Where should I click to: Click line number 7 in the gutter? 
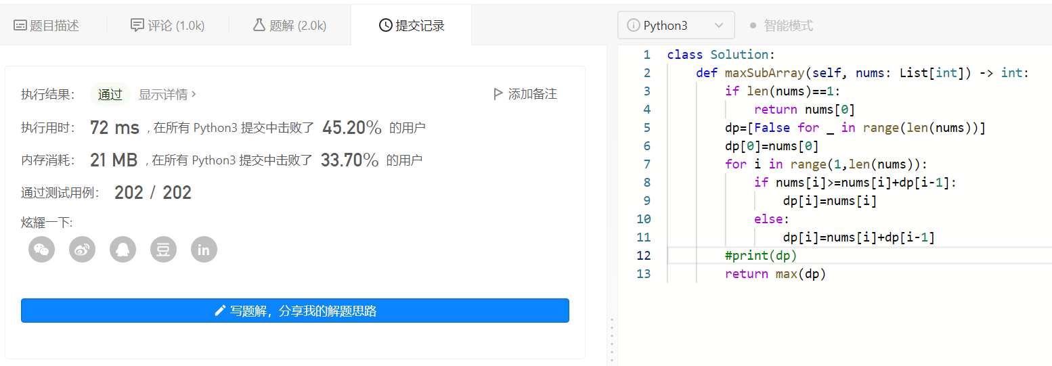coord(646,164)
